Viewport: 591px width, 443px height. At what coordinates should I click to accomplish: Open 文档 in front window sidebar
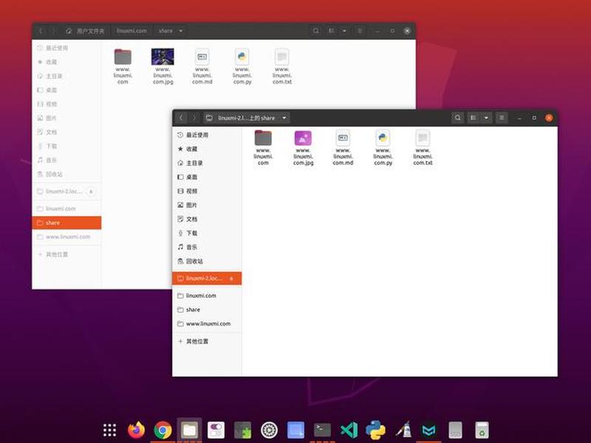[x=207, y=219]
